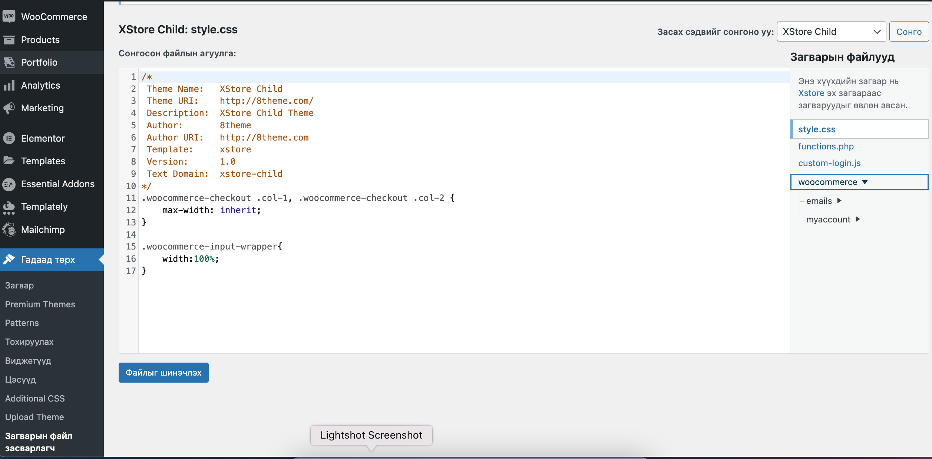The width and height of the screenshot is (932, 459).
Task: Click the width:100% code line
Action: [191, 259]
